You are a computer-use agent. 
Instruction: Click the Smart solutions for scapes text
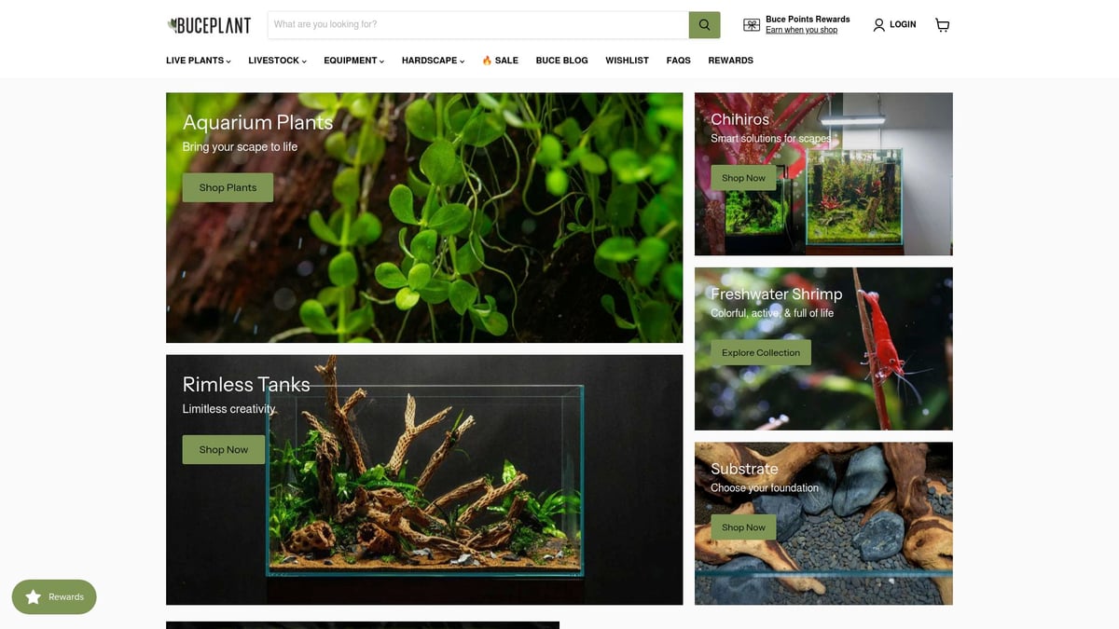pyautogui.click(x=771, y=139)
